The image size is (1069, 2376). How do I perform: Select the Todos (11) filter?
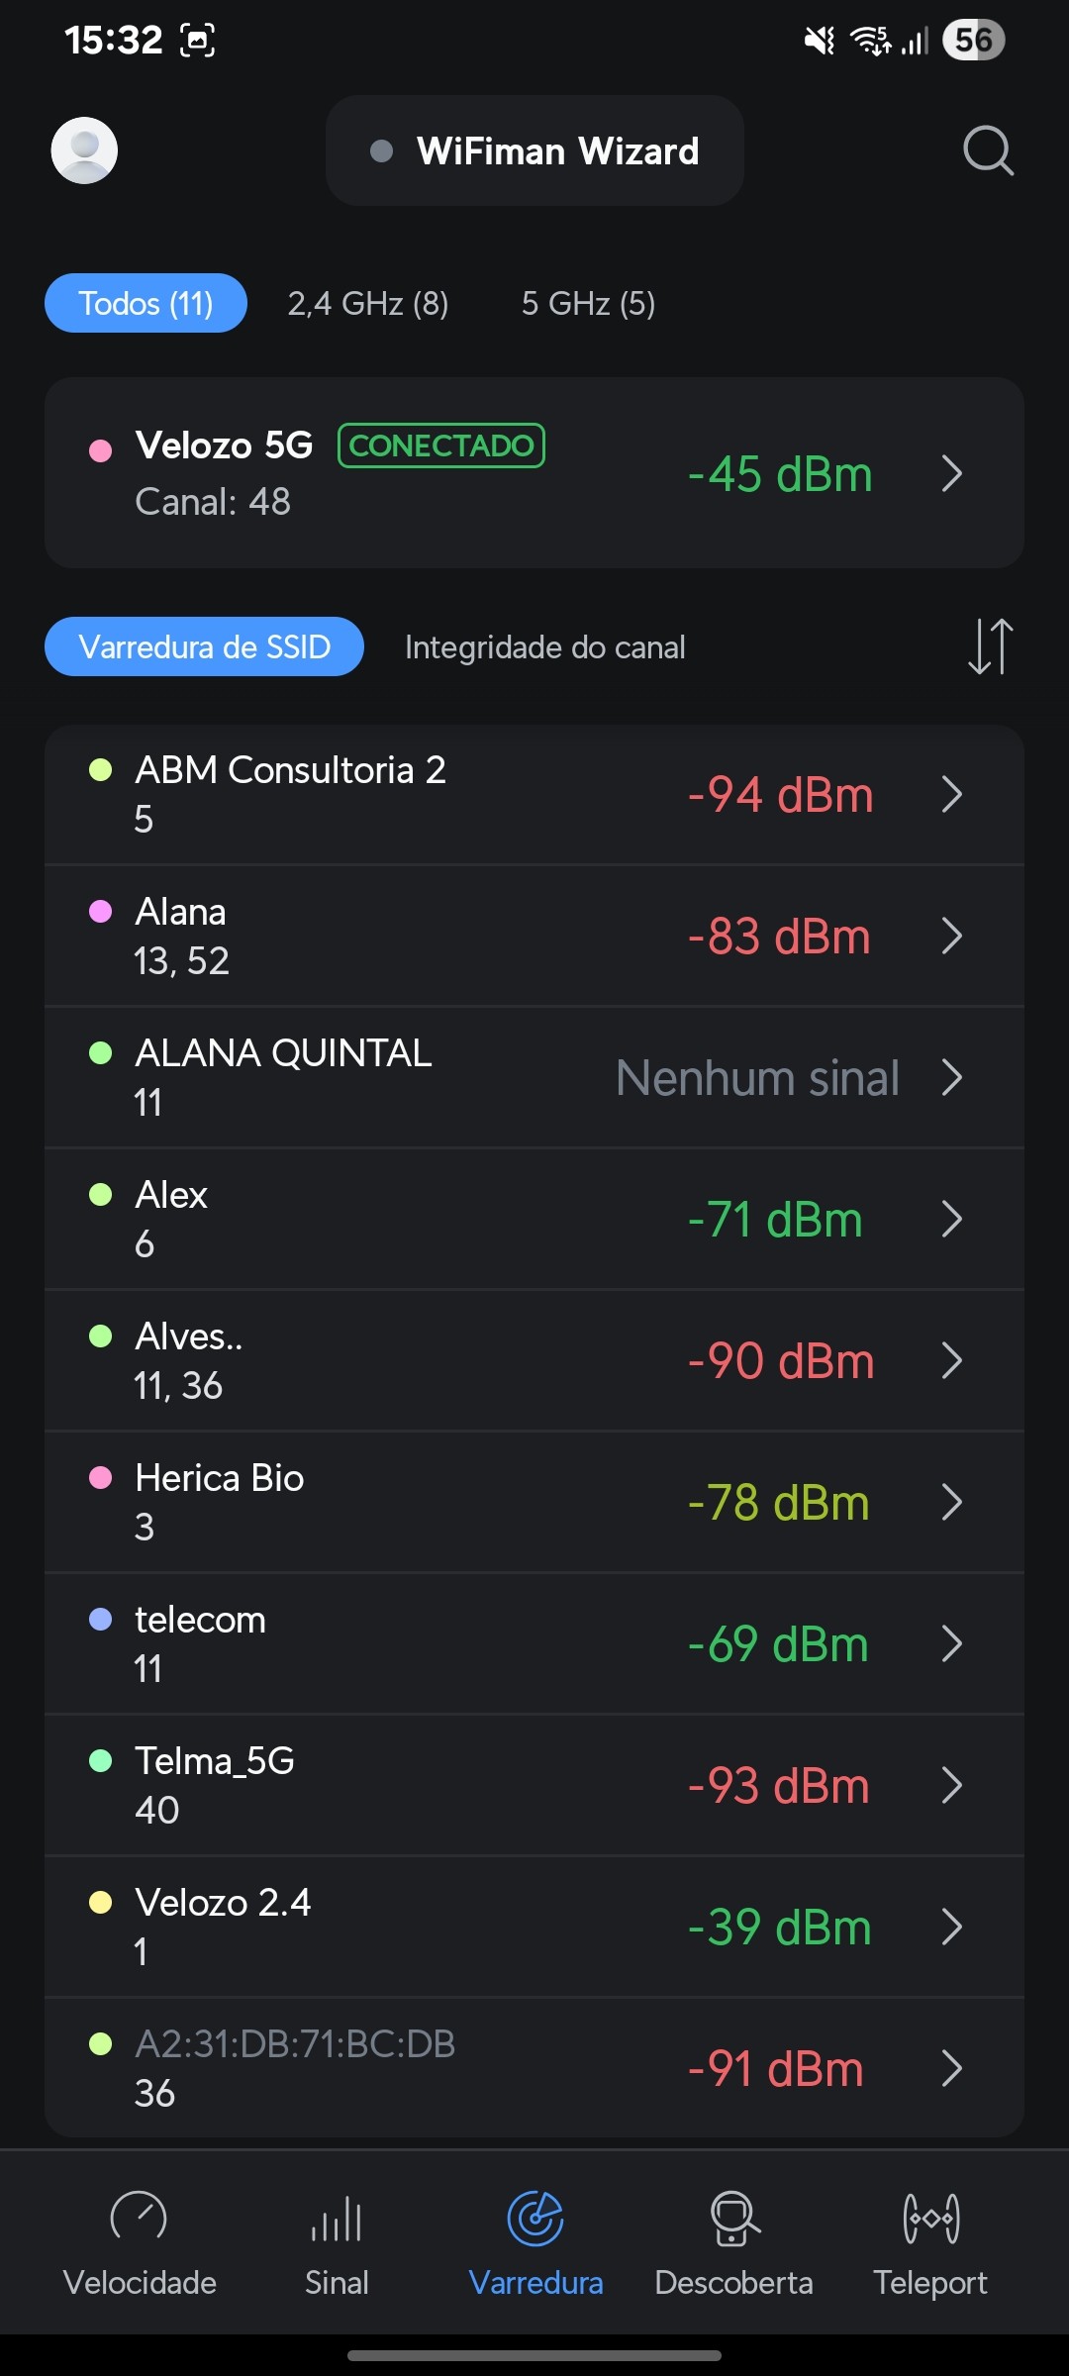pos(146,303)
